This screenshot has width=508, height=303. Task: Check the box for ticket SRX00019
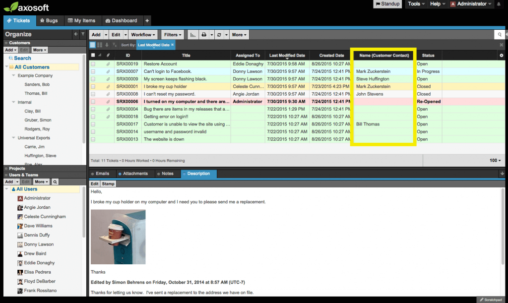(x=93, y=64)
